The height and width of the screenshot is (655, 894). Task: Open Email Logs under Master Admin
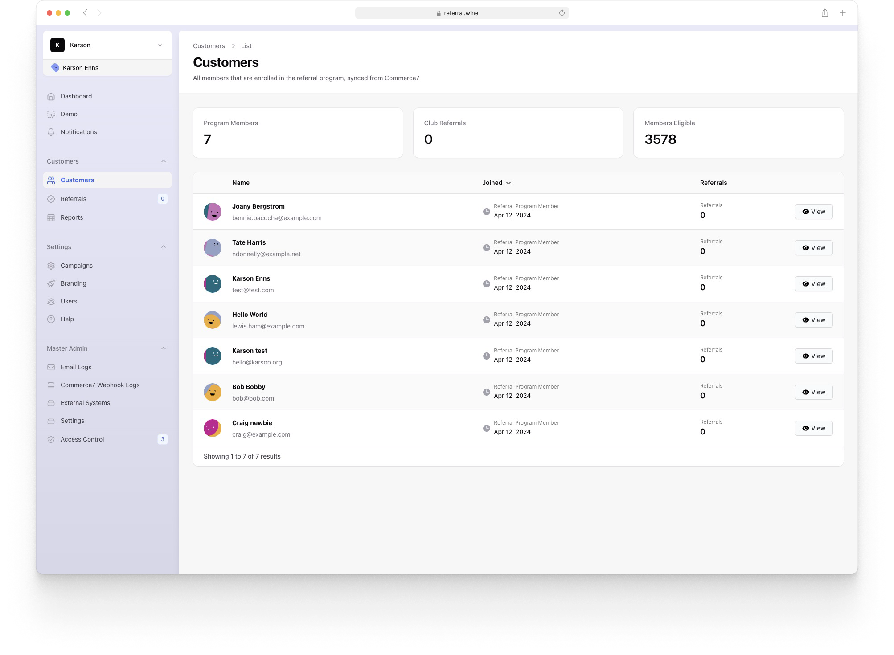[x=76, y=367]
